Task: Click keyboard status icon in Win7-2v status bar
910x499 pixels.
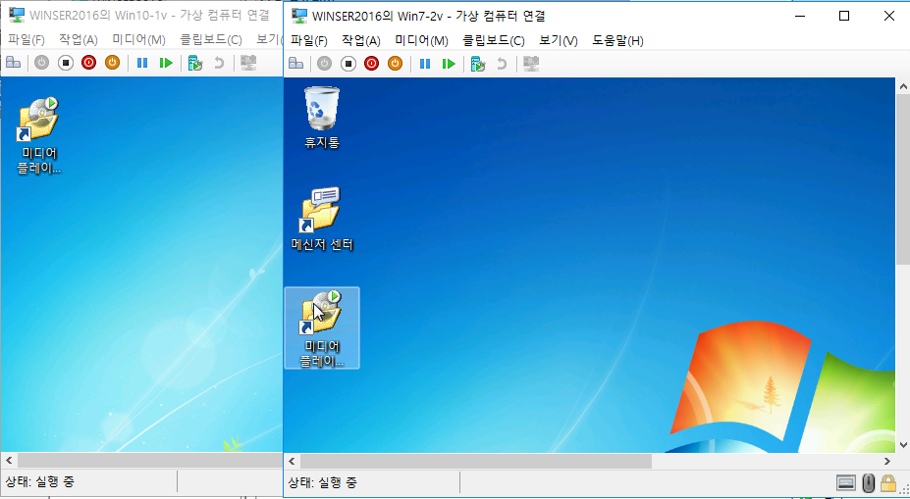Action: [x=845, y=482]
